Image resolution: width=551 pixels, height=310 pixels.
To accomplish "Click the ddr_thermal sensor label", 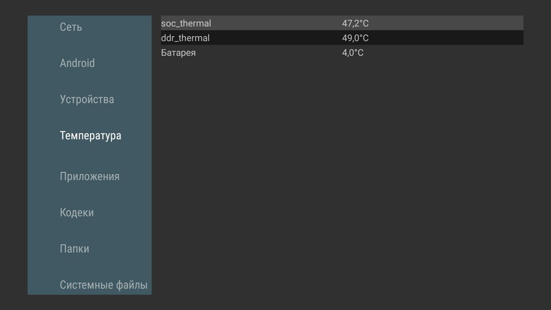I will click(185, 38).
